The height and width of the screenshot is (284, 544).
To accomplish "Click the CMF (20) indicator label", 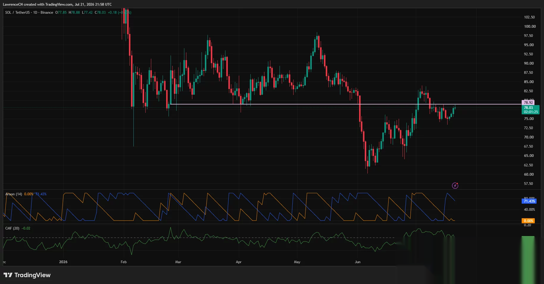I will 12,228.
